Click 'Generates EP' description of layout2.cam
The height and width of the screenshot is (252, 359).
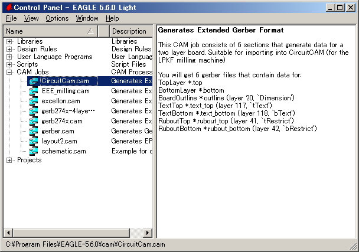[132, 141]
